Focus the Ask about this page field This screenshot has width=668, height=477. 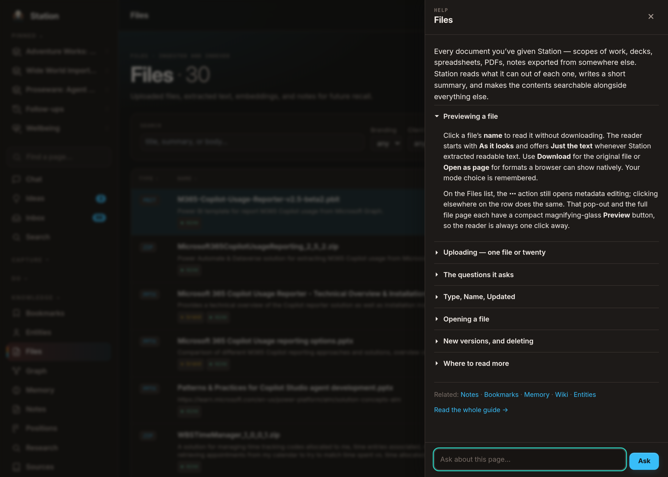click(530, 459)
